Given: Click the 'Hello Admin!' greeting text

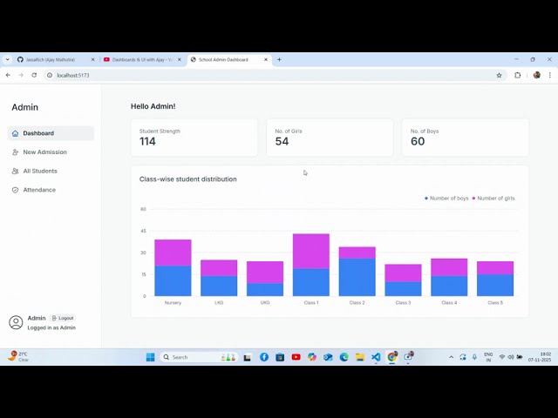Looking at the screenshot, I should coord(153,106).
